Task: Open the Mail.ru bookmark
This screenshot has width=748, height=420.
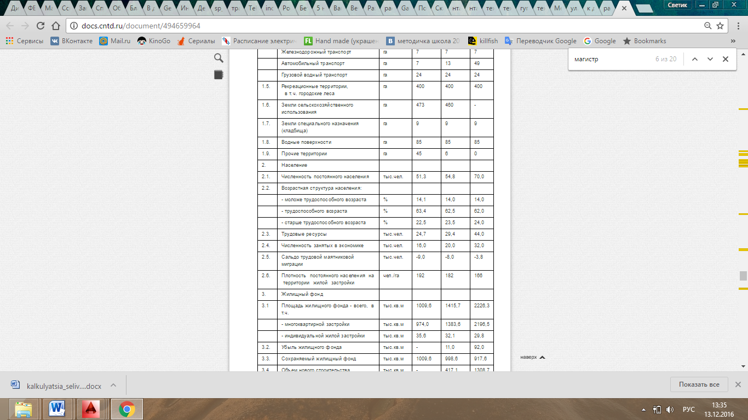Action: [x=114, y=41]
